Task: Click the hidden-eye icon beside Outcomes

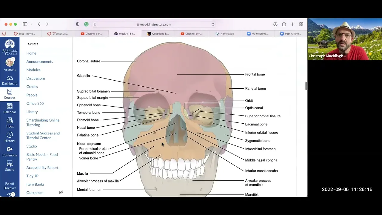Action: click(x=61, y=192)
